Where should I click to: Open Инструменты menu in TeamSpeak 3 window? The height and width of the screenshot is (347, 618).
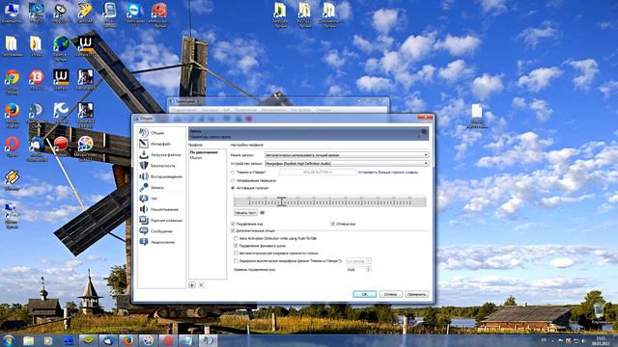(x=273, y=110)
